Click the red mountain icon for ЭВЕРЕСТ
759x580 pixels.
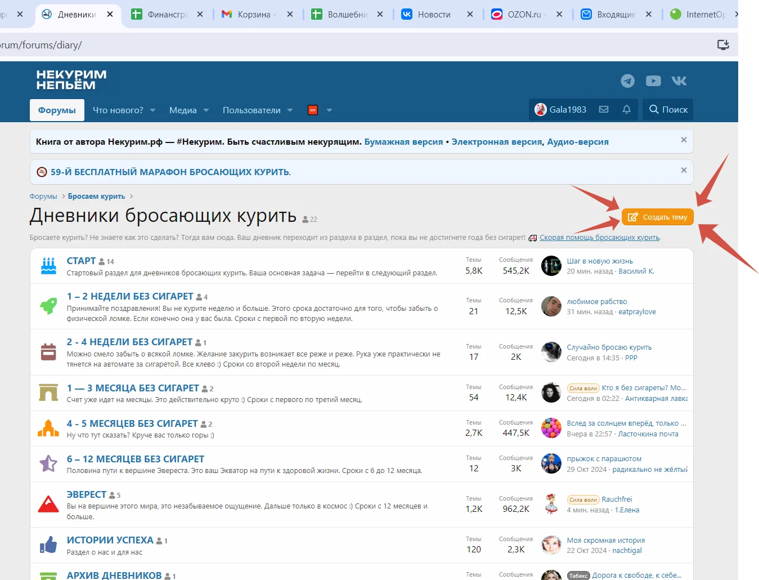[x=48, y=504]
